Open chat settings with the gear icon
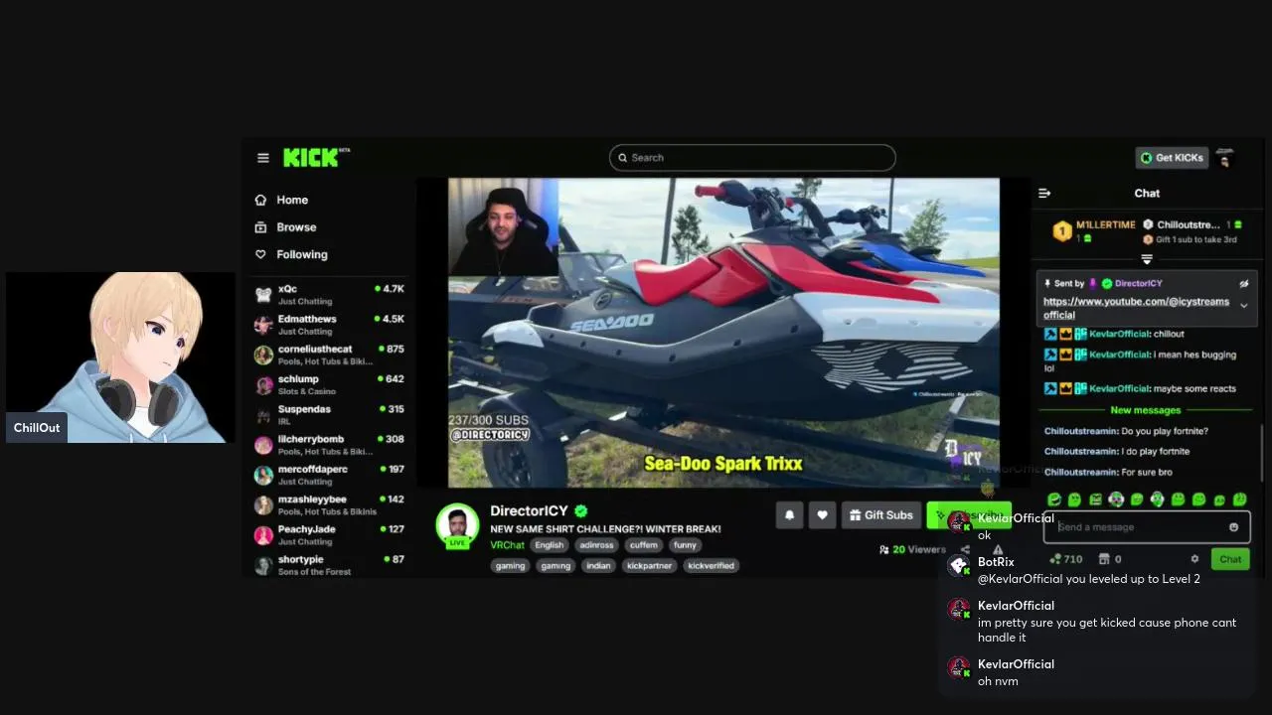Viewport: 1272px width, 715px height. [x=1194, y=559]
